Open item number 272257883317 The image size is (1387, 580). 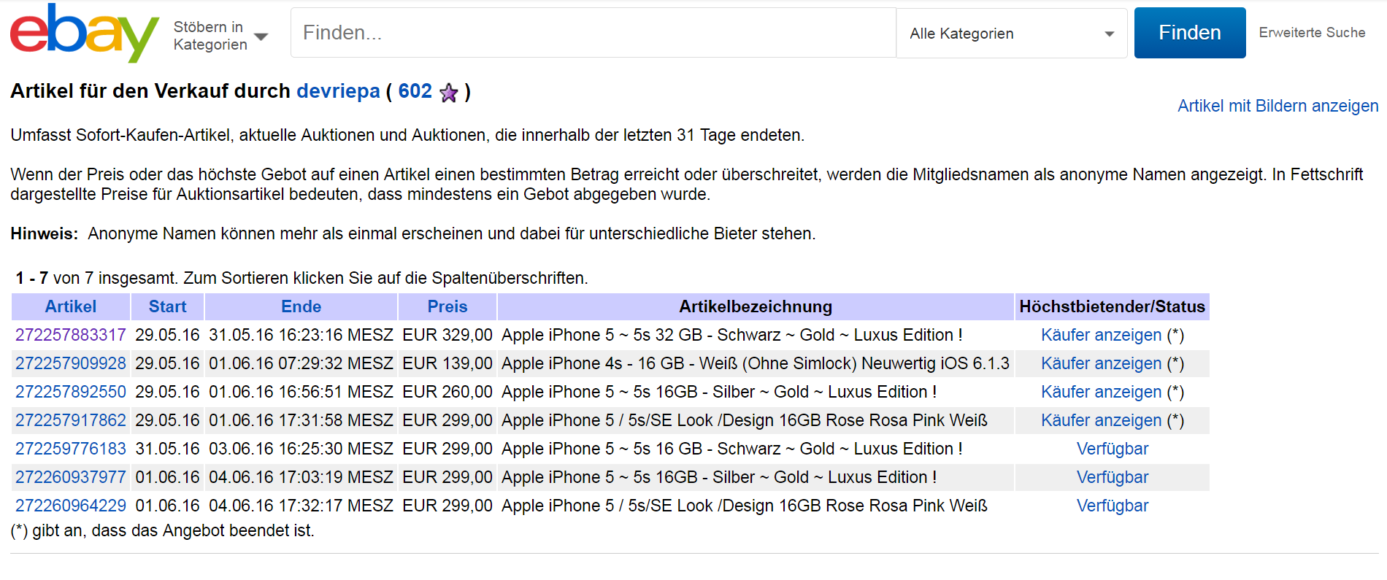71,335
